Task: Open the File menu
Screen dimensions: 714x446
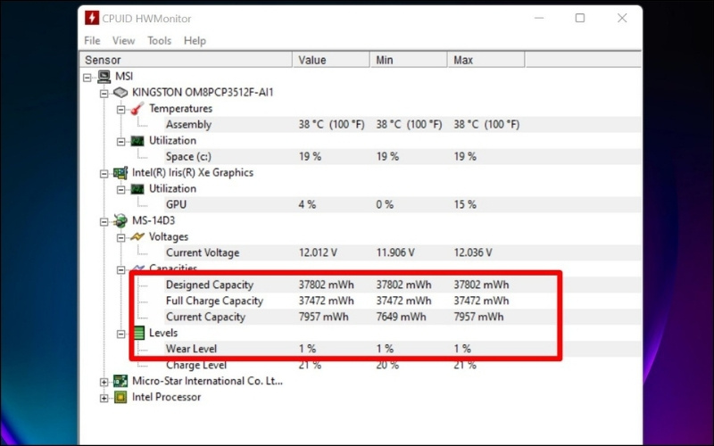Action: coord(92,40)
